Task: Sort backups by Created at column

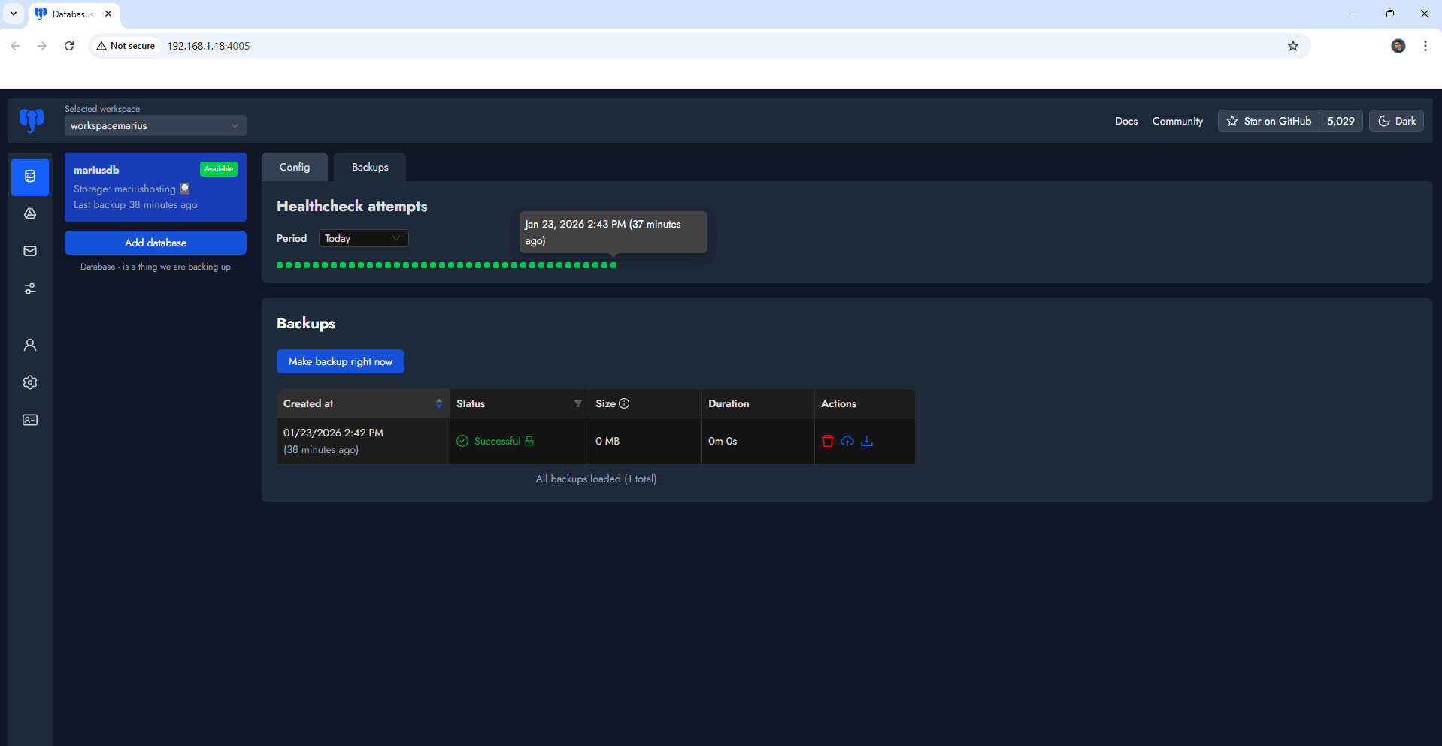Action: point(440,403)
